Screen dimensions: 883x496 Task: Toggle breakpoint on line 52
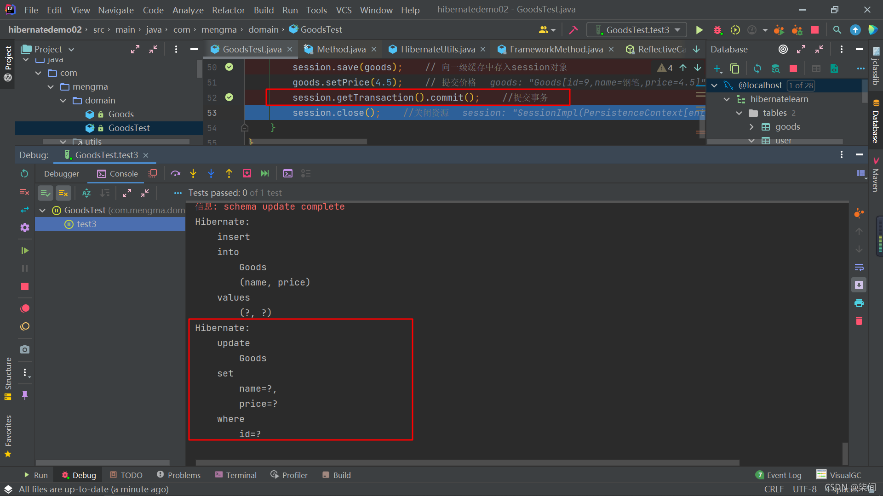(229, 97)
